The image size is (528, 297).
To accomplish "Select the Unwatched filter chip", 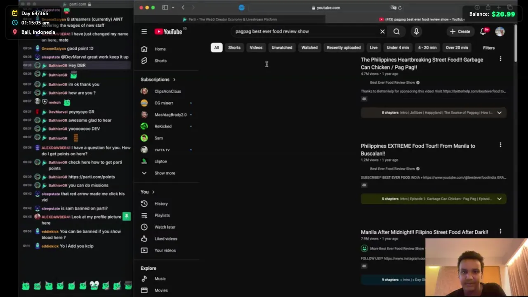I will [282, 47].
